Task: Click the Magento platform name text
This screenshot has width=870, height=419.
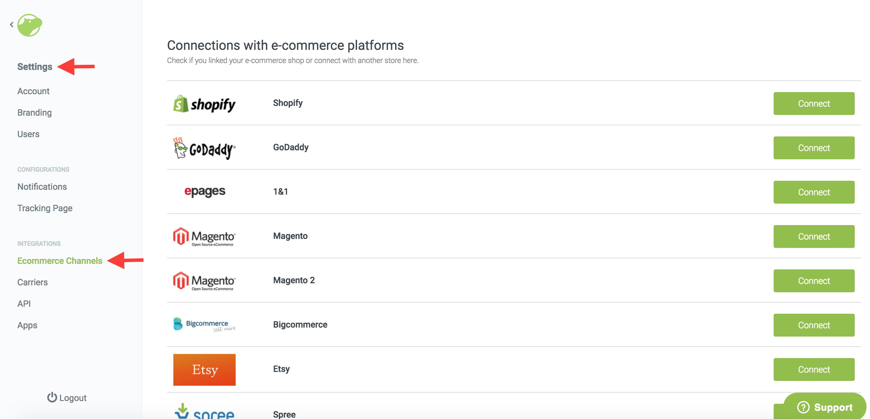Action: coord(290,236)
